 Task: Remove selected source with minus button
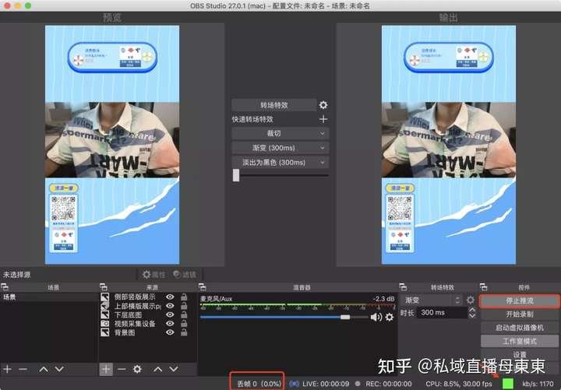coord(122,369)
